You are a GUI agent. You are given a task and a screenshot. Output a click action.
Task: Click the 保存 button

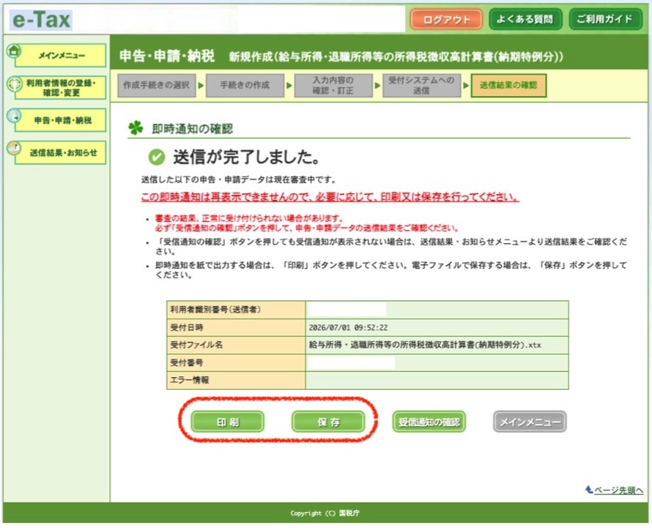click(x=328, y=422)
